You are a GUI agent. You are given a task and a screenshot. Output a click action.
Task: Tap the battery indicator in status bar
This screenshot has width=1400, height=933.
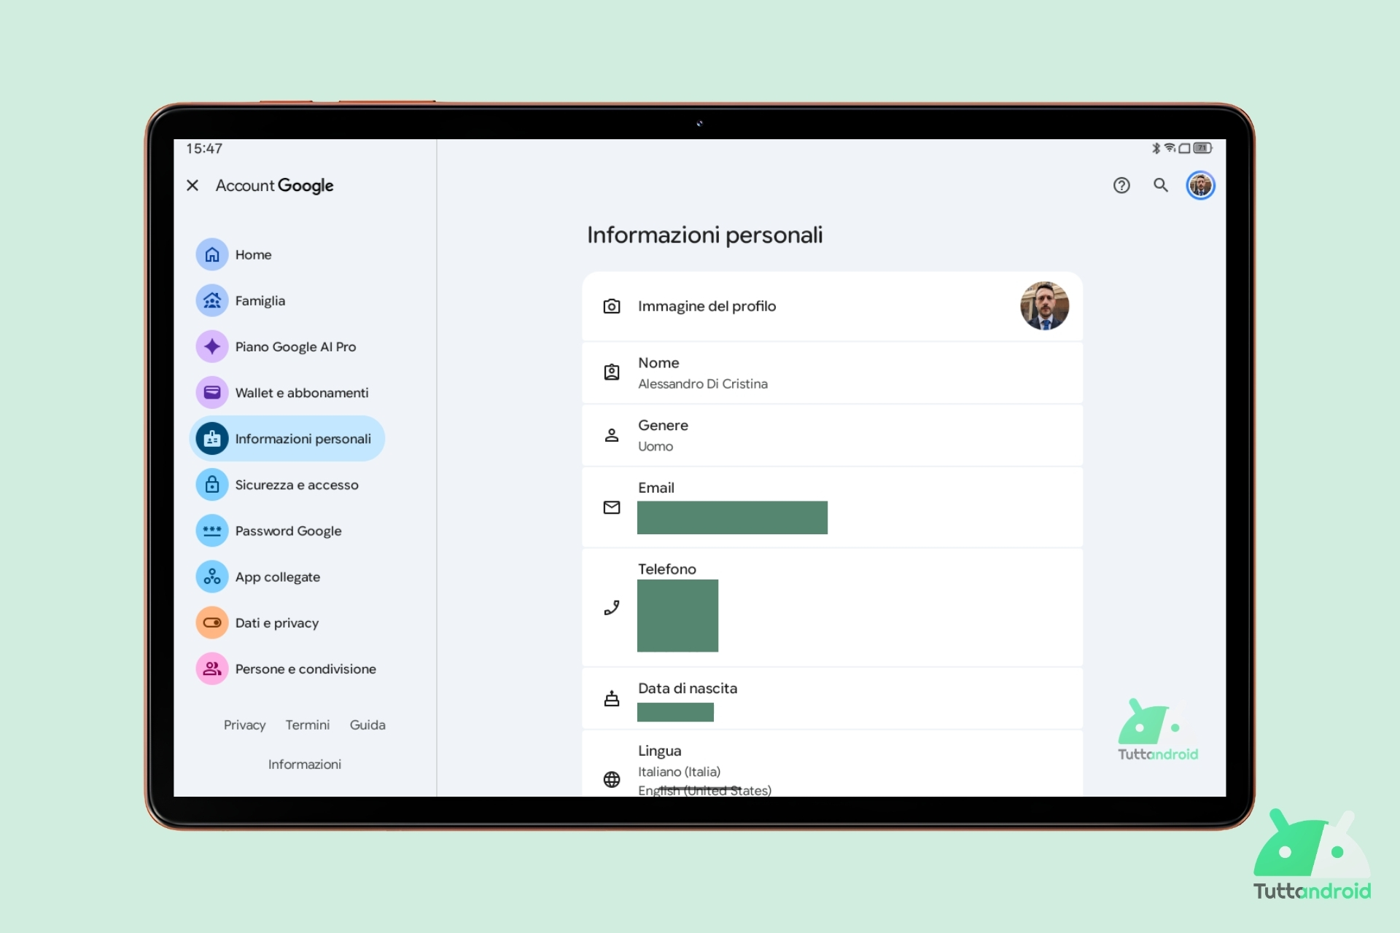(x=1203, y=148)
